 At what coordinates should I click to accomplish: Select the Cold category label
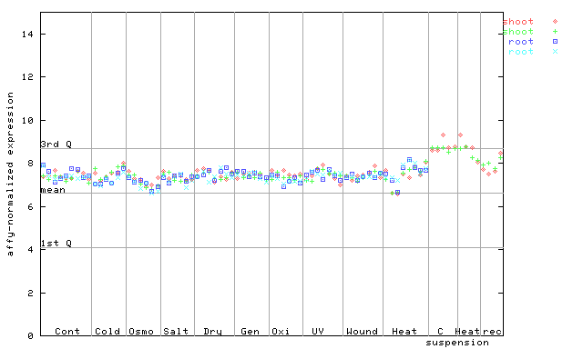click(x=107, y=331)
